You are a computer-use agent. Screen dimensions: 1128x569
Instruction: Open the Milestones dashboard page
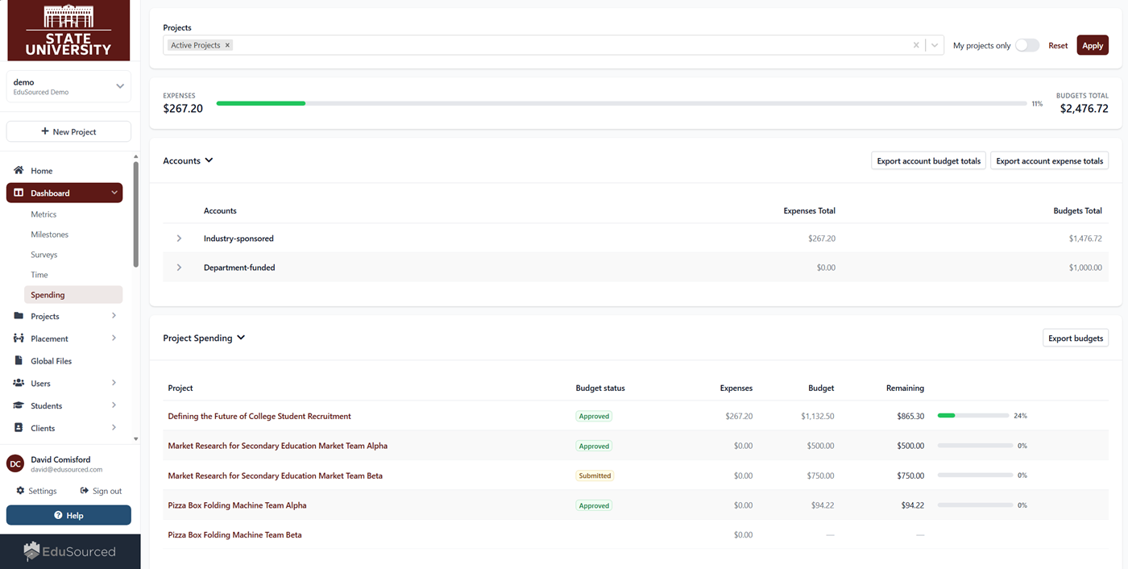tap(49, 235)
